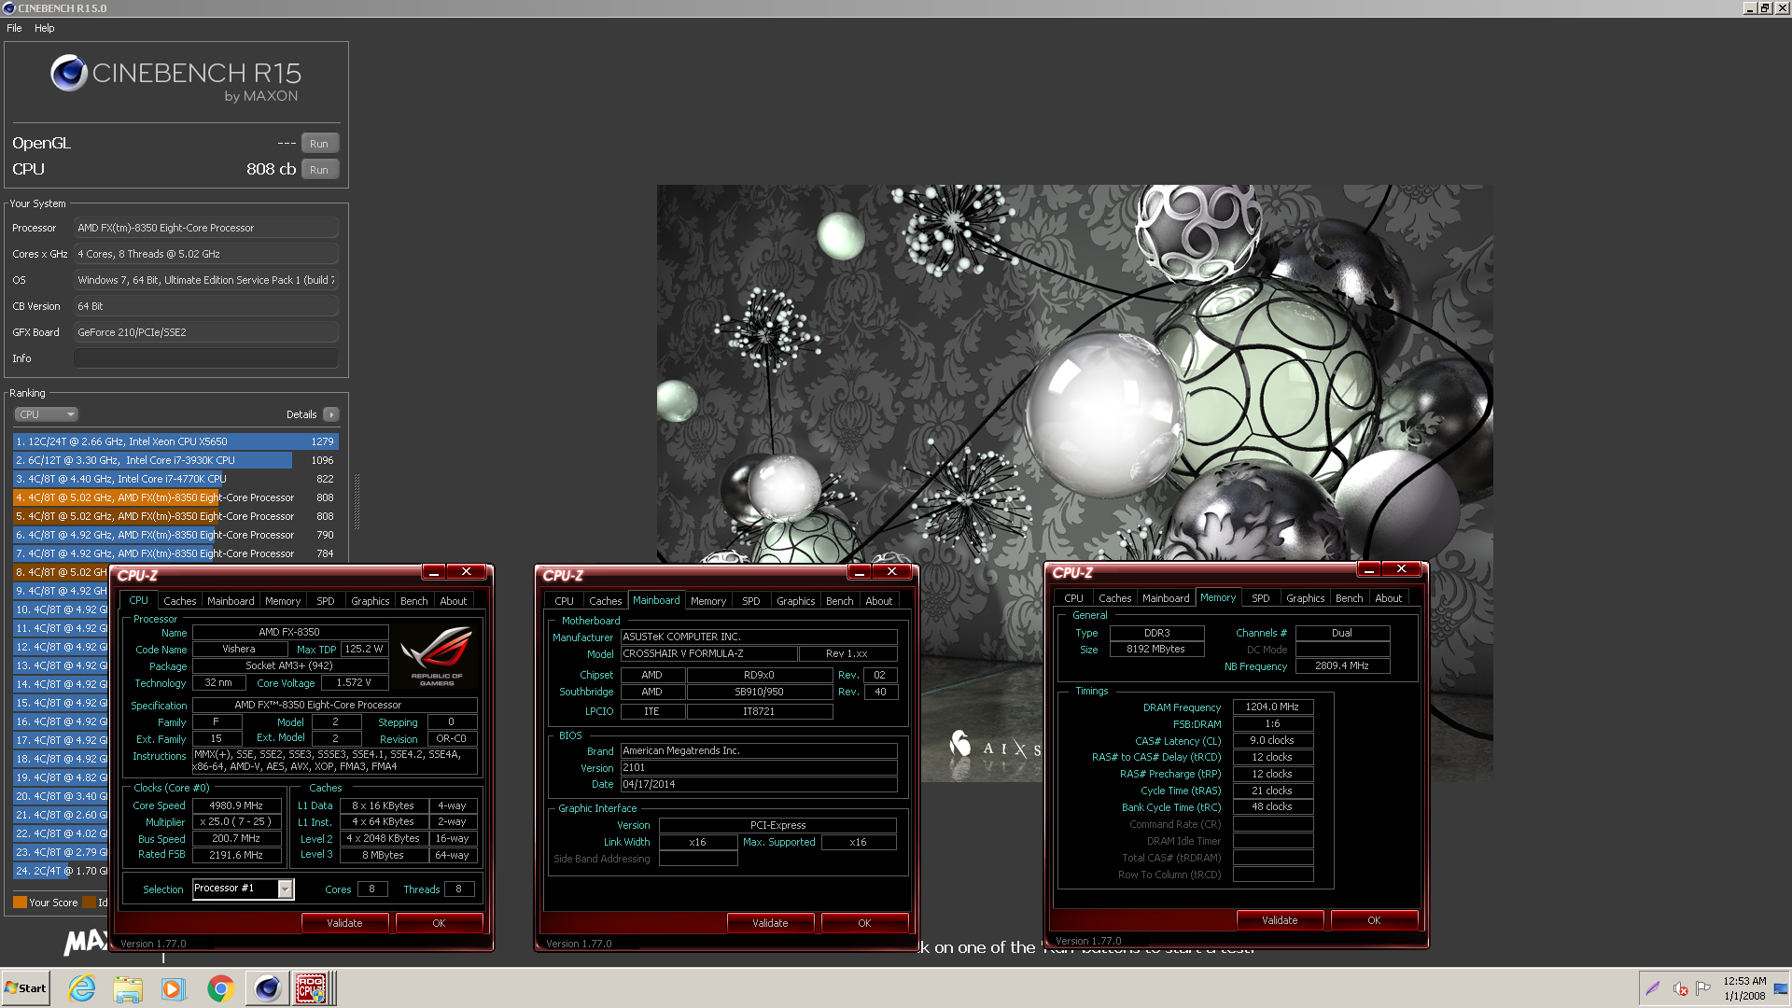The image size is (1792, 1008).
Task: Open Memory tab in middle CPU-Z window
Action: pos(708,601)
